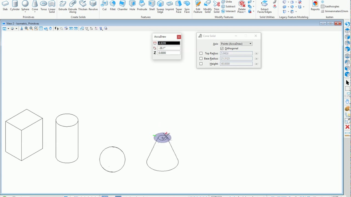Enable the Height lock checkbox
Viewport: 351px width, 197px height.
pos(201,64)
